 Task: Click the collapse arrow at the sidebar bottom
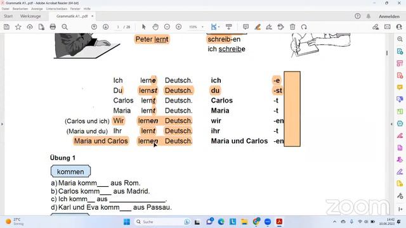click(400, 209)
